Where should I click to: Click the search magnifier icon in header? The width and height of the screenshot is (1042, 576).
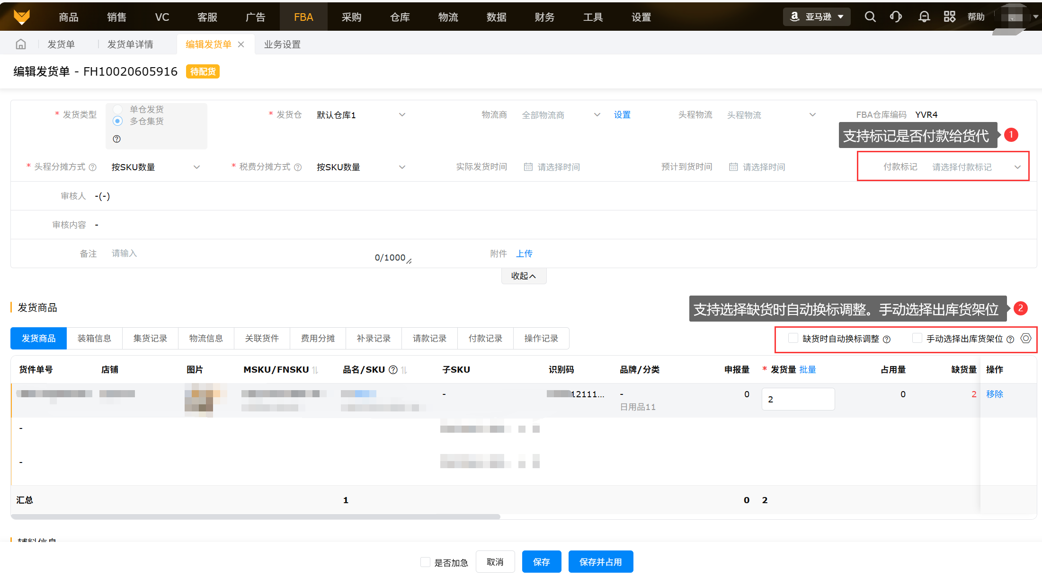coord(870,17)
